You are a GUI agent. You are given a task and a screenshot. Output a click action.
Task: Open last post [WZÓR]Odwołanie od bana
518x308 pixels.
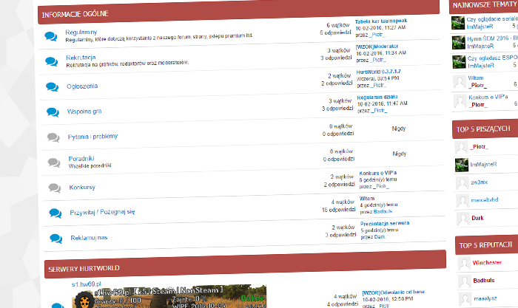coord(394,292)
